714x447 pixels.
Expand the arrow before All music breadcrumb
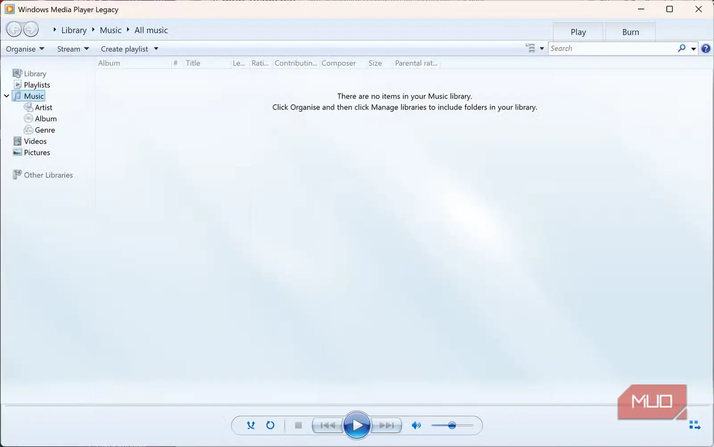pos(128,30)
